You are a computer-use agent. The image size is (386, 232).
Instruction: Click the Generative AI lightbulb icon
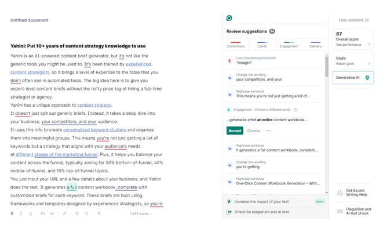tap(367, 78)
